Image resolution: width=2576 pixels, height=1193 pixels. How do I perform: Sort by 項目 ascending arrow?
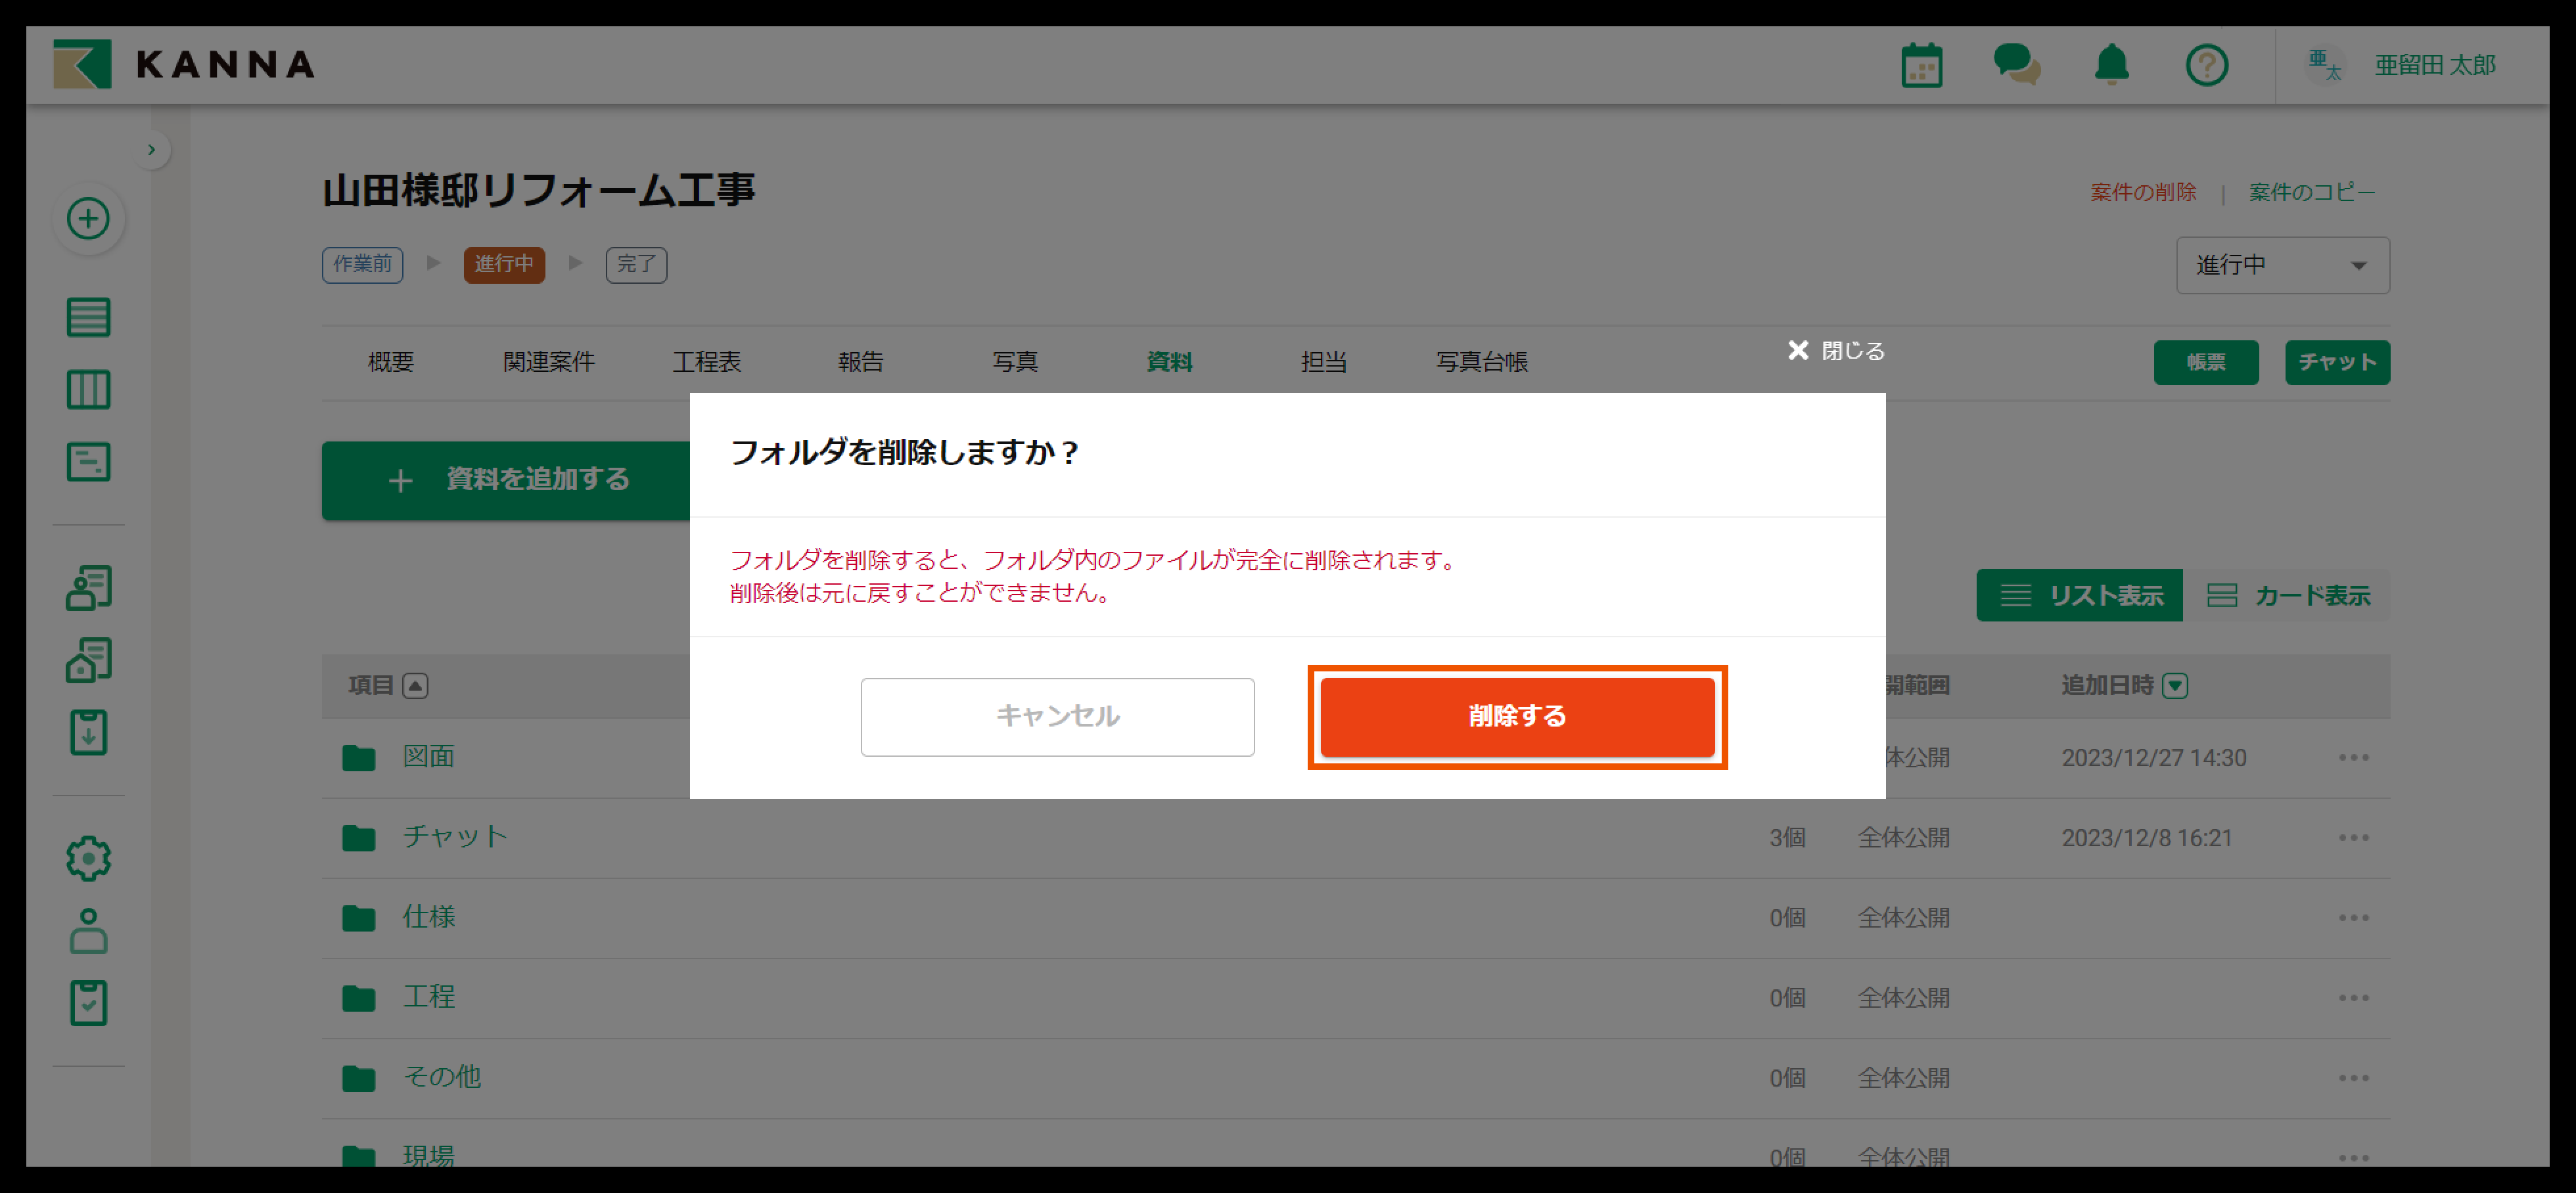click(x=415, y=686)
